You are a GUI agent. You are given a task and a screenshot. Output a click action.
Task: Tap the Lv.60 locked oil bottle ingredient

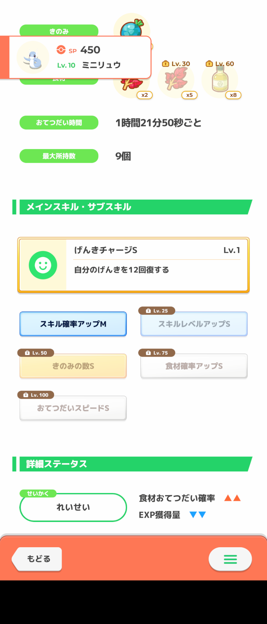click(220, 80)
